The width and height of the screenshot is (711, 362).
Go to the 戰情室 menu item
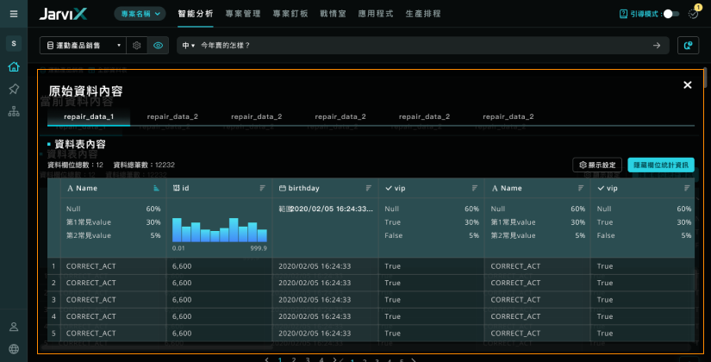[x=333, y=14]
